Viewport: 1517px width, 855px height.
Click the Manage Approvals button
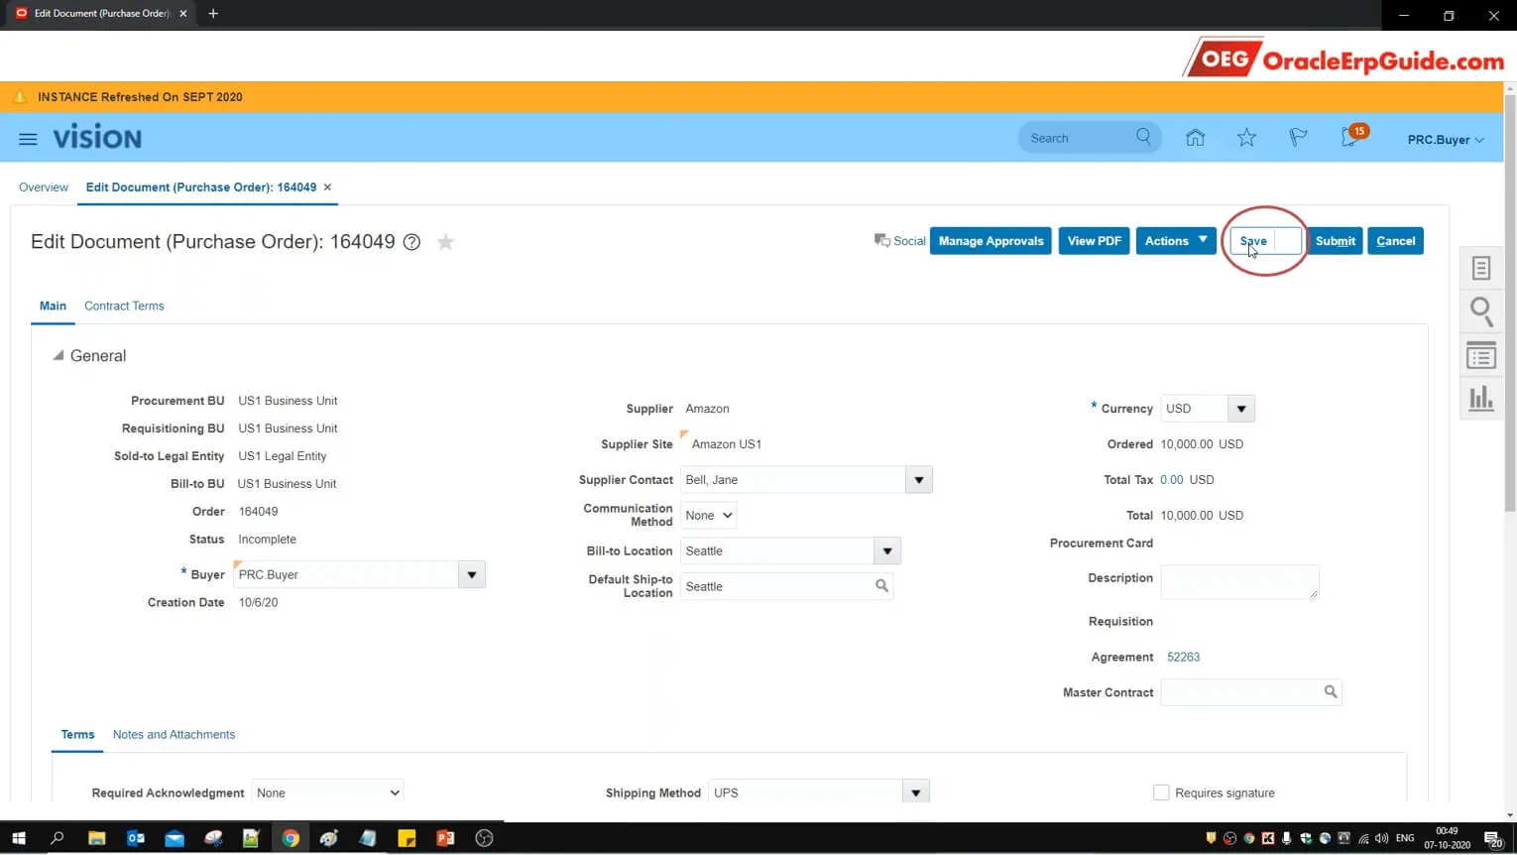991,241
